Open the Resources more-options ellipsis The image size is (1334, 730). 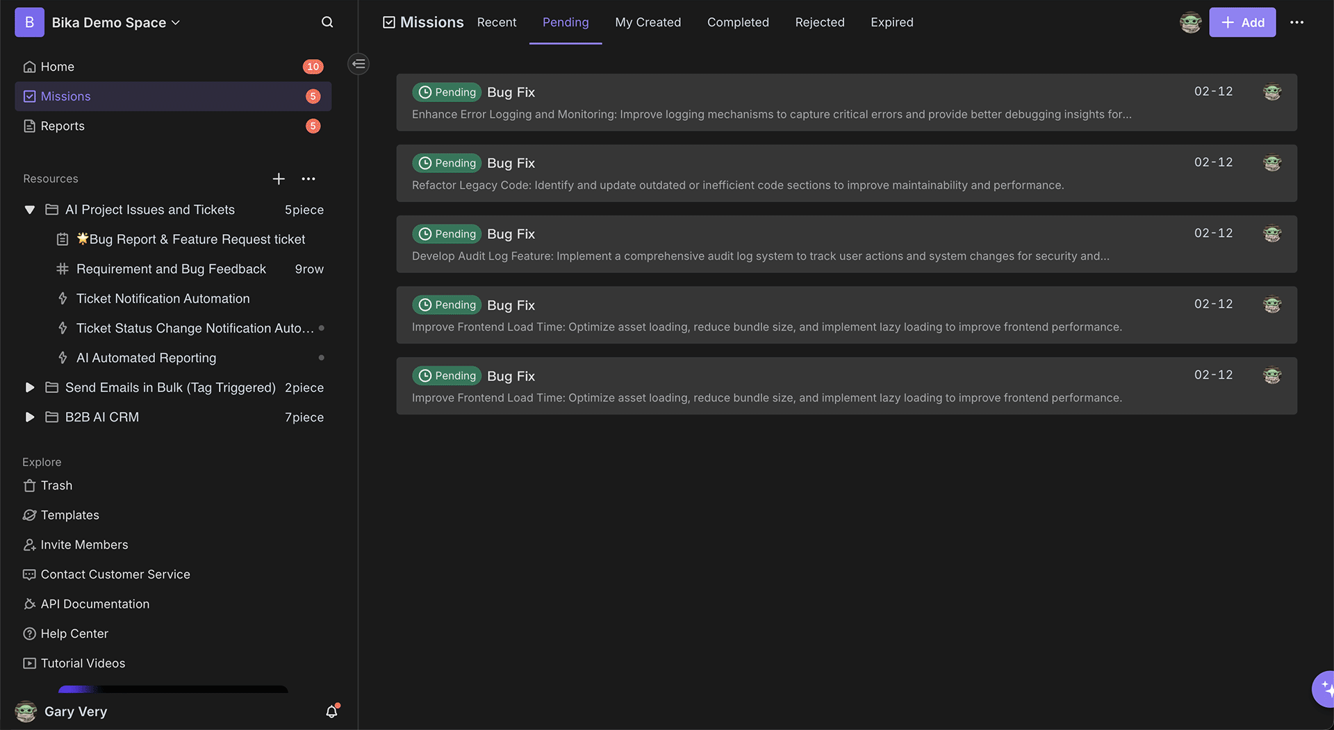pyautogui.click(x=308, y=179)
